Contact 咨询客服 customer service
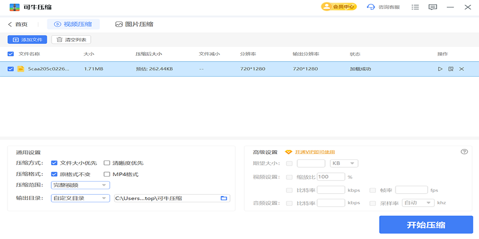The height and width of the screenshot is (239, 479). (x=384, y=7)
